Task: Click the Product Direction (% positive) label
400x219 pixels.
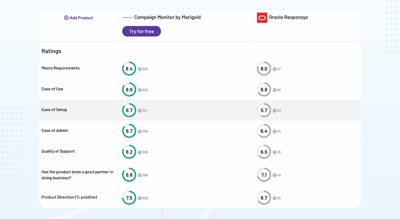Action: [69, 197]
